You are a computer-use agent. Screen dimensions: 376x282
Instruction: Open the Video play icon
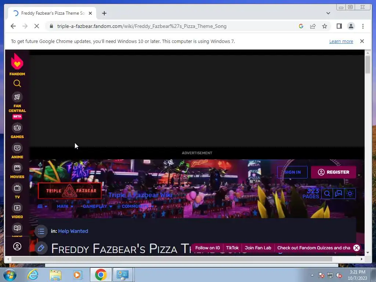tap(17, 208)
